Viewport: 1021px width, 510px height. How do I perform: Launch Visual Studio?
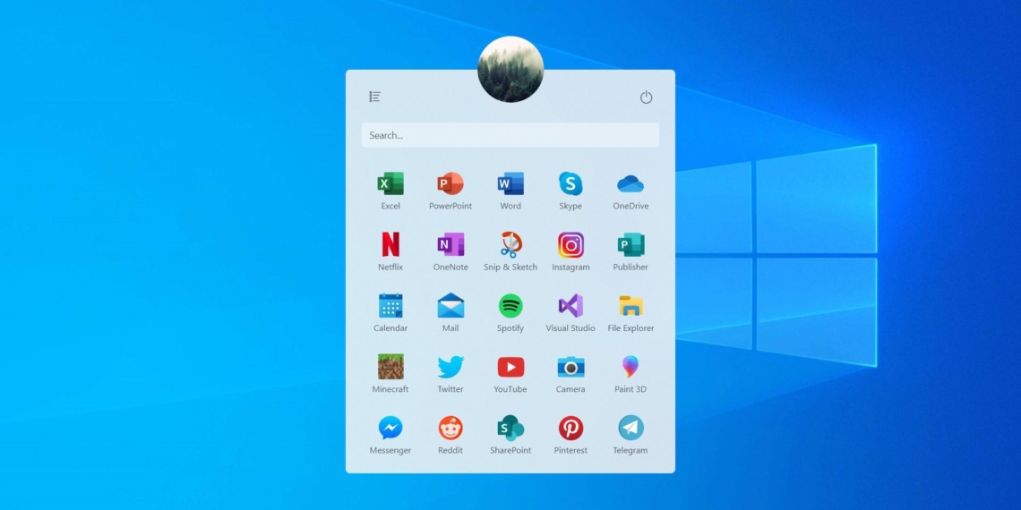[x=571, y=306]
